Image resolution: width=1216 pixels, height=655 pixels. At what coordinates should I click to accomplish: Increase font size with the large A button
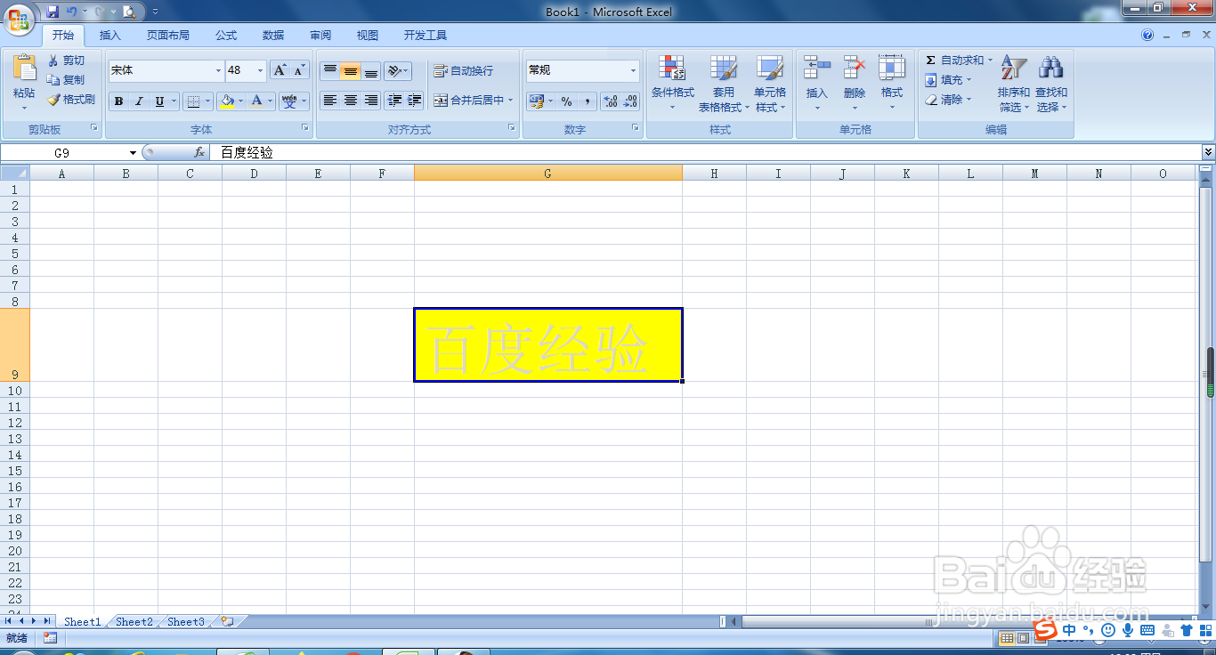tap(280, 70)
